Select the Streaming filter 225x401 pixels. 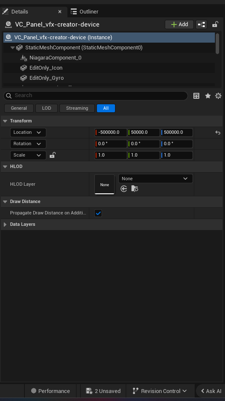77,108
